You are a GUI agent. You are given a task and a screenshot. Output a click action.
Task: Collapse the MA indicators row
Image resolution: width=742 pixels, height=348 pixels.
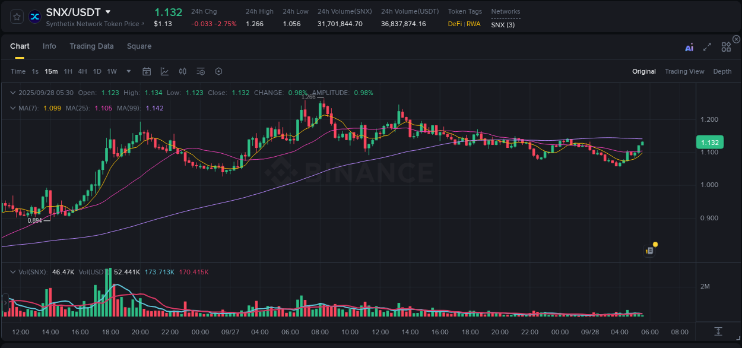(12, 108)
